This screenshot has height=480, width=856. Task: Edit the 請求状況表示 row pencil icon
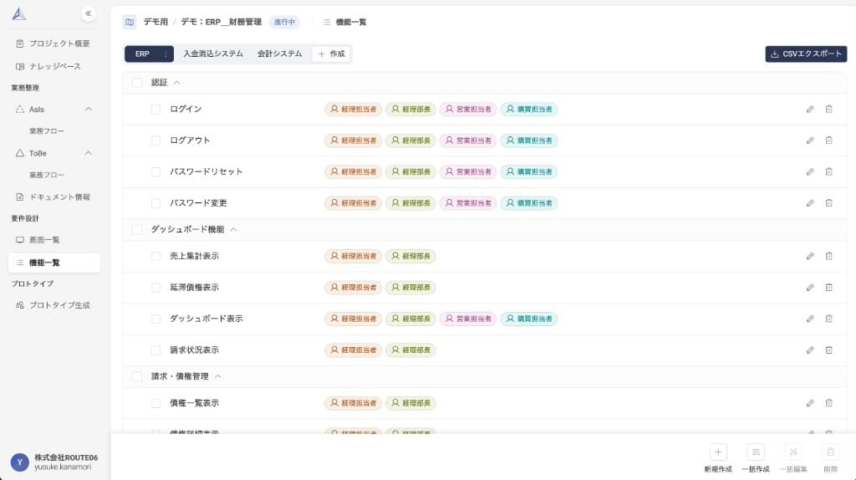click(810, 350)
